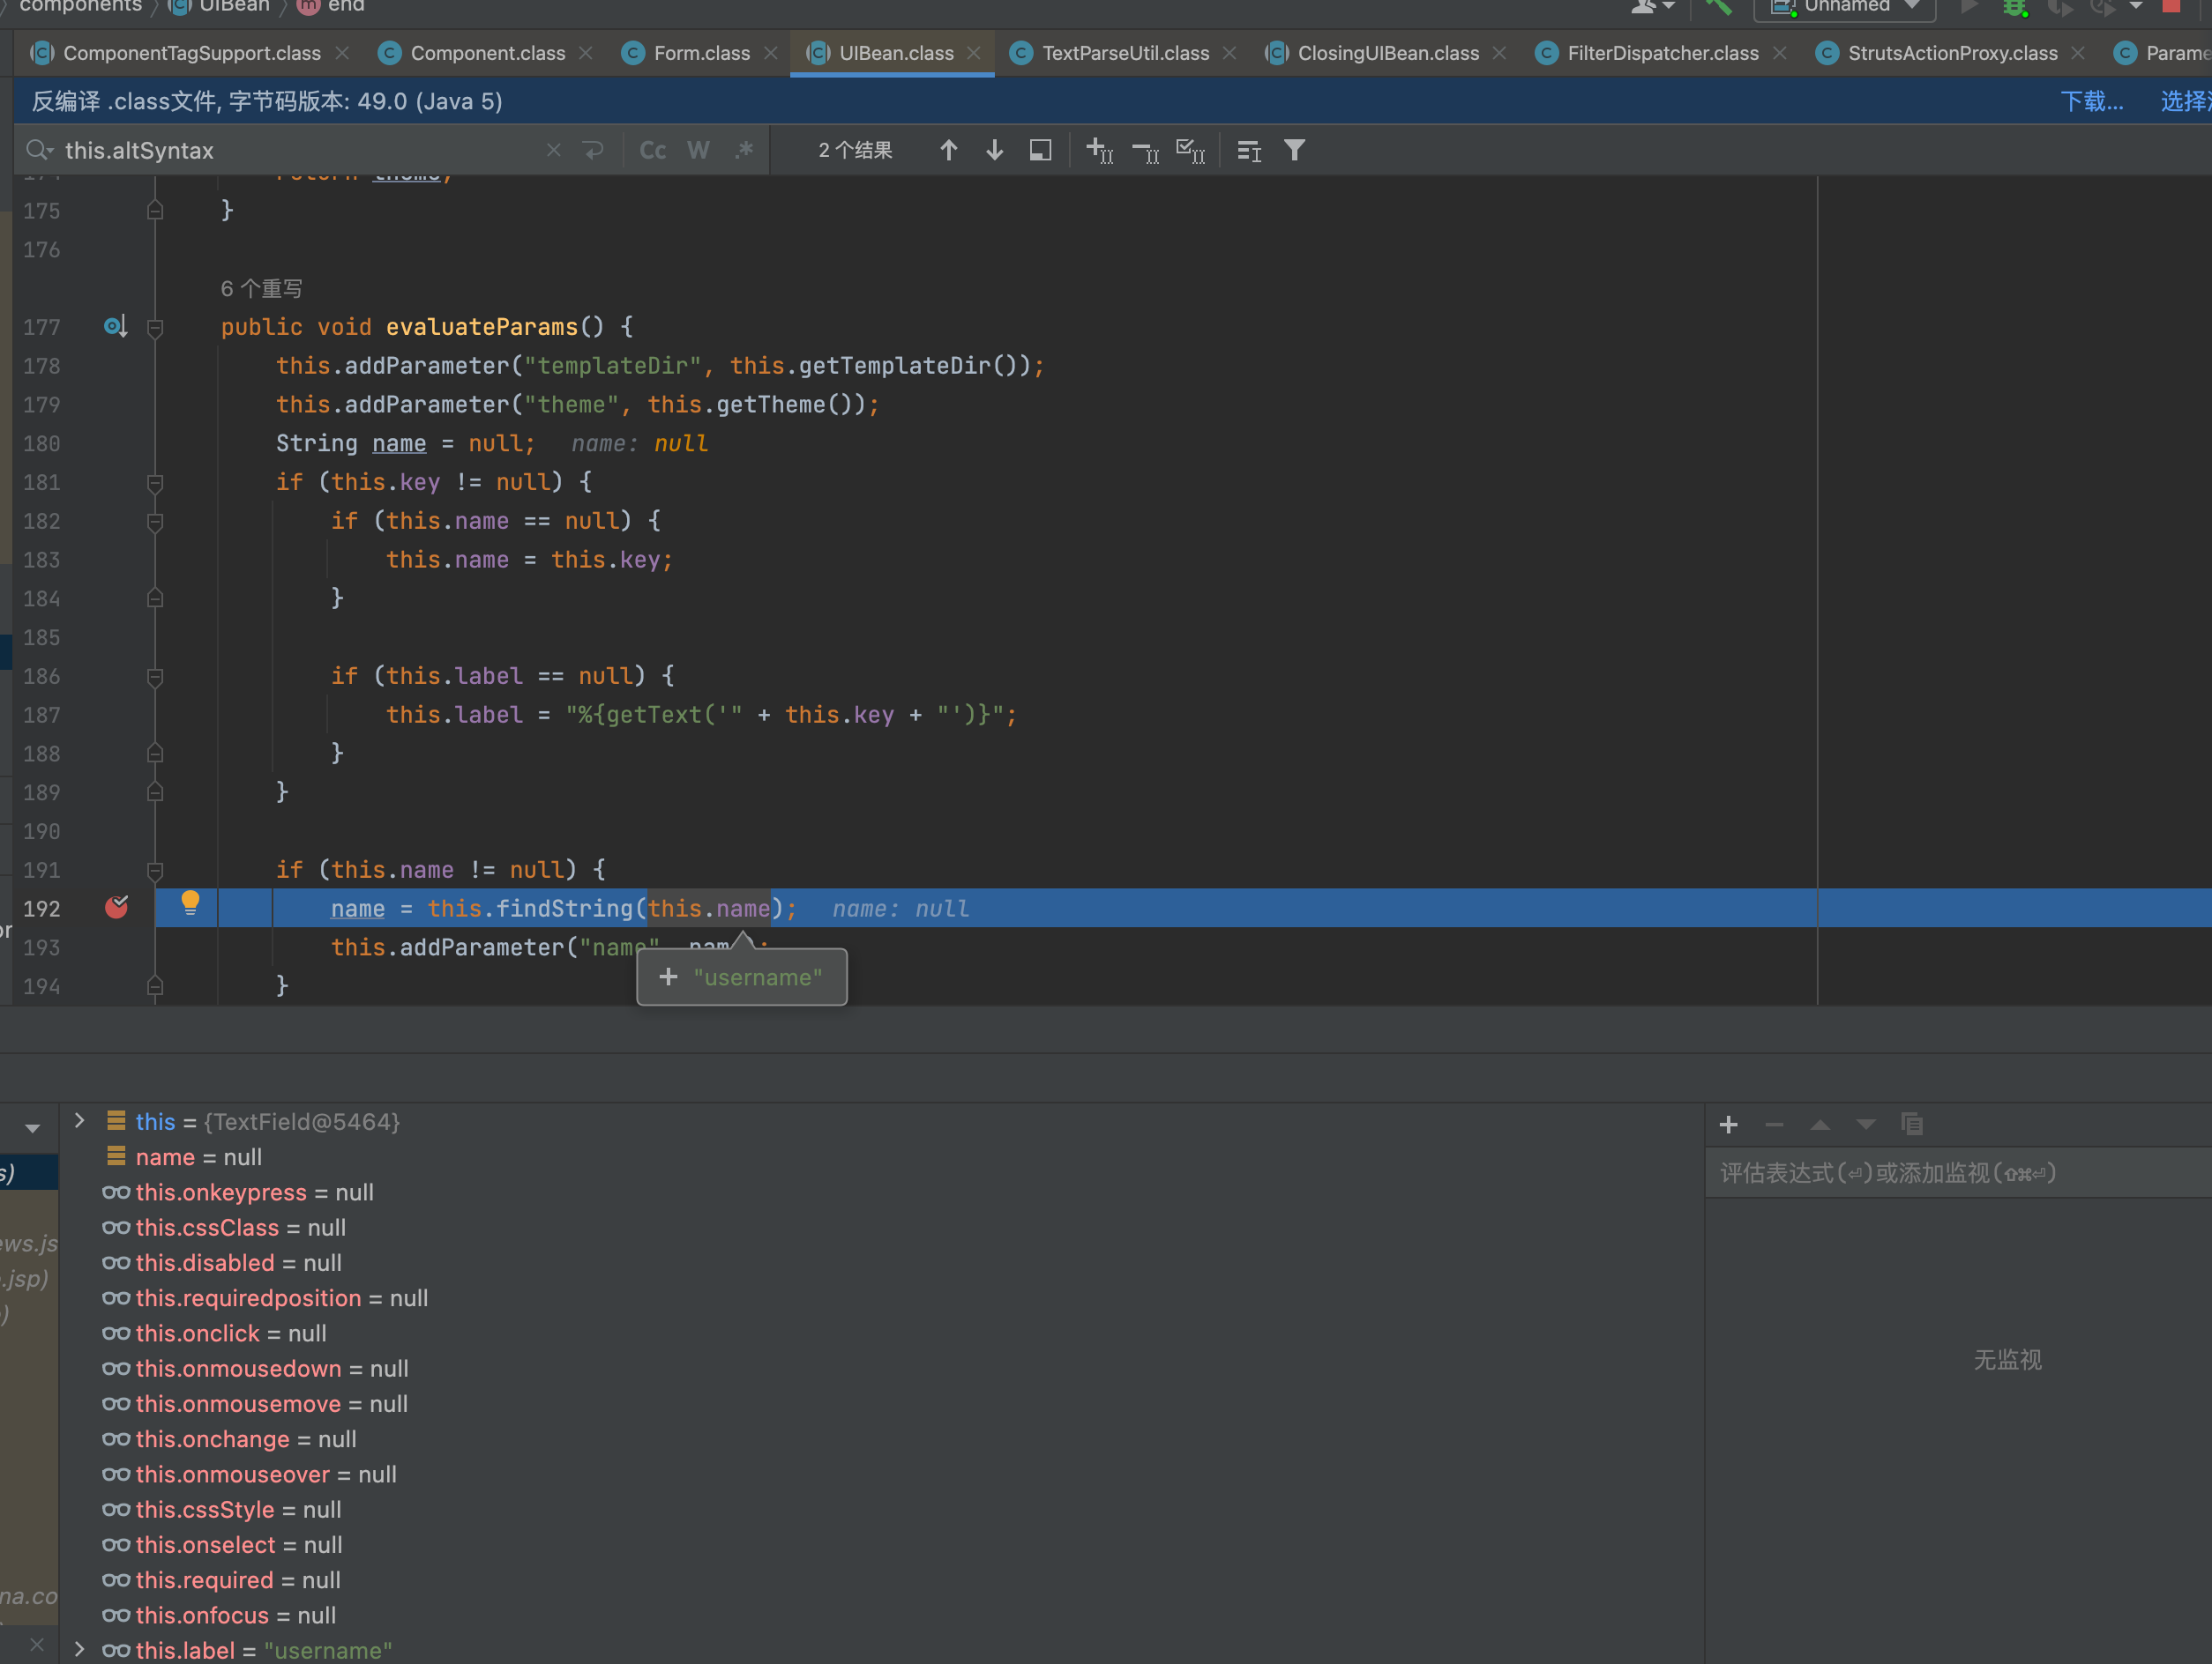Open the search history magnifier icon
2212x1664 pixels.
pyautogui.click(x=40, y=151)
